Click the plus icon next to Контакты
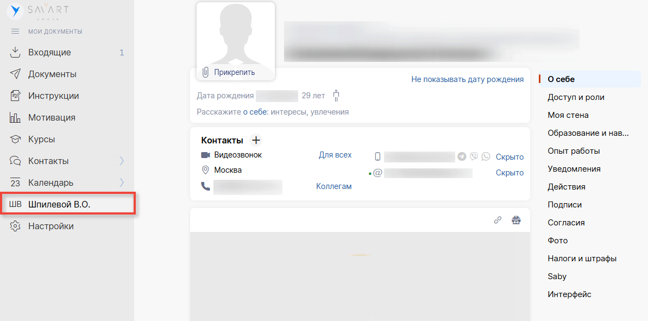Image resolution: width=648 pixels, height=321 pixels. click(256, 141)
